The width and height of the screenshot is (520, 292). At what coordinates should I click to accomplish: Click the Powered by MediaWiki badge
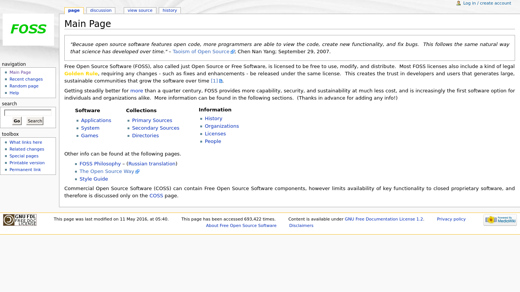(x=500, y=220)
